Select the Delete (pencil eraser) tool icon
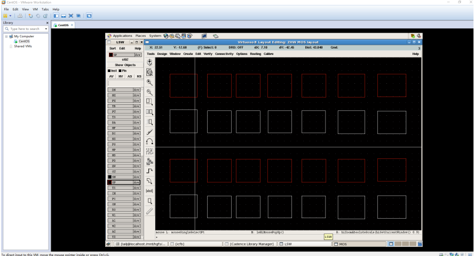This screenshot has width=474, height=256. 149,132
